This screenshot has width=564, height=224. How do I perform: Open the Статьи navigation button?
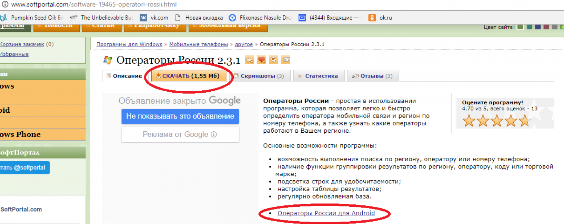pyautogui.click(x=102, y=28)
